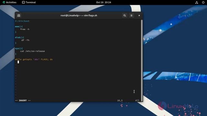
Task: Click the 'disk(){' function line
Action: coord(19,37)
